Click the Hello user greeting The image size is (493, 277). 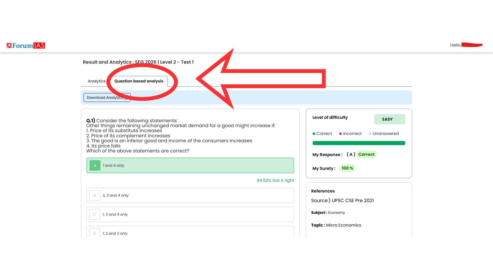[x=455, y=45]
